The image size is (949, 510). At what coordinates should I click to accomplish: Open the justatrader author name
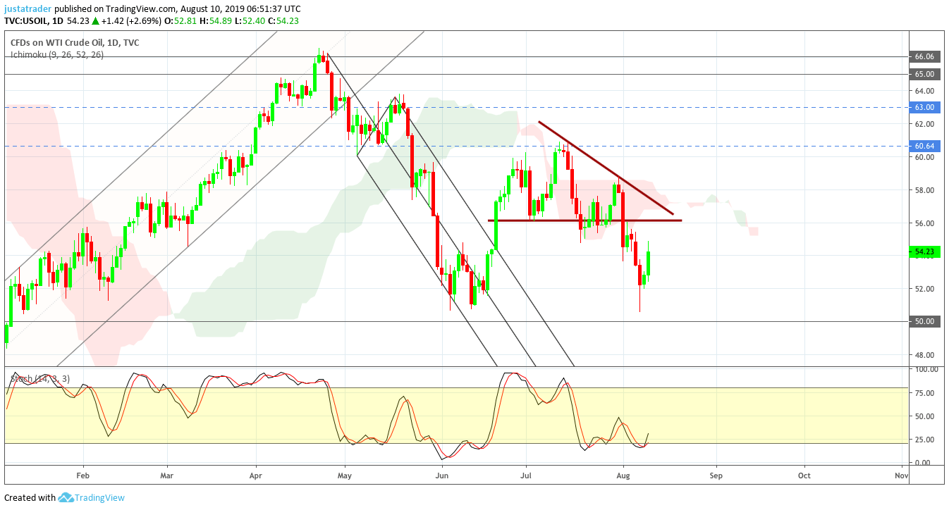pos(27,8)
